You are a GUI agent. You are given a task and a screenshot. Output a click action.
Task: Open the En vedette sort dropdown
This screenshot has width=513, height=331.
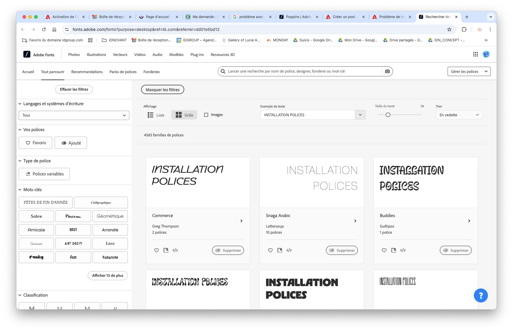[459, 115]
